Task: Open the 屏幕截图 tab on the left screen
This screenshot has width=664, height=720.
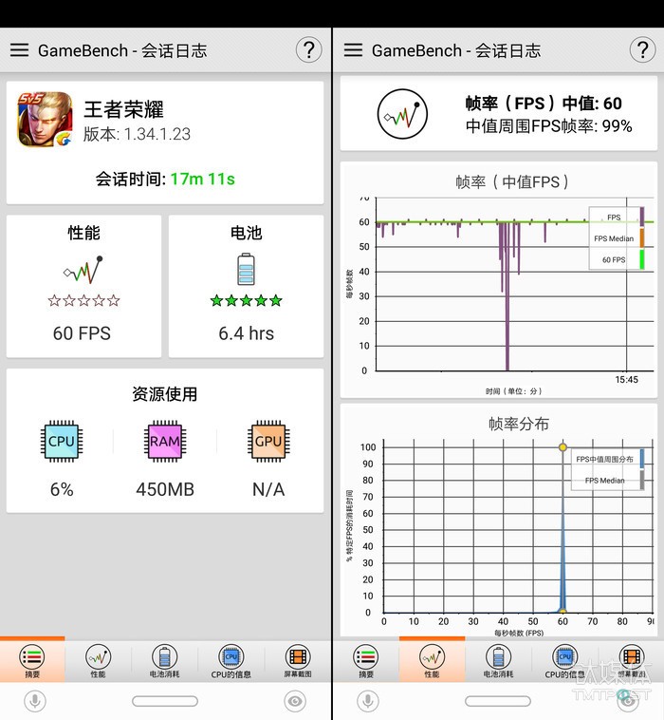Action: (298, 661)
